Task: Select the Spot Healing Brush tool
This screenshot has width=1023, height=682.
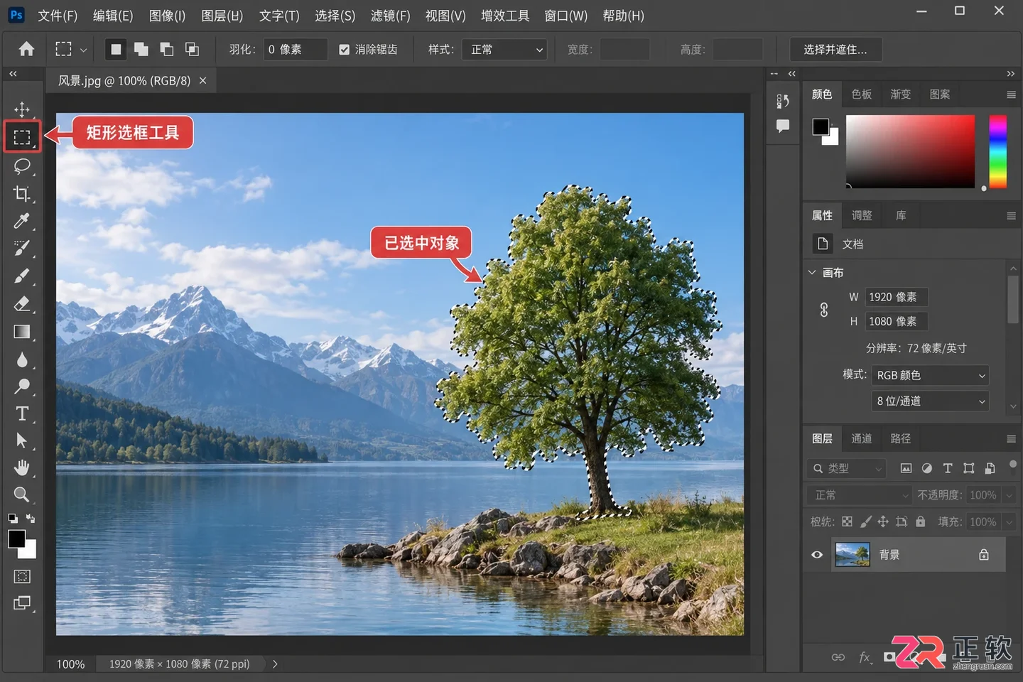Action: click(22, 249)
